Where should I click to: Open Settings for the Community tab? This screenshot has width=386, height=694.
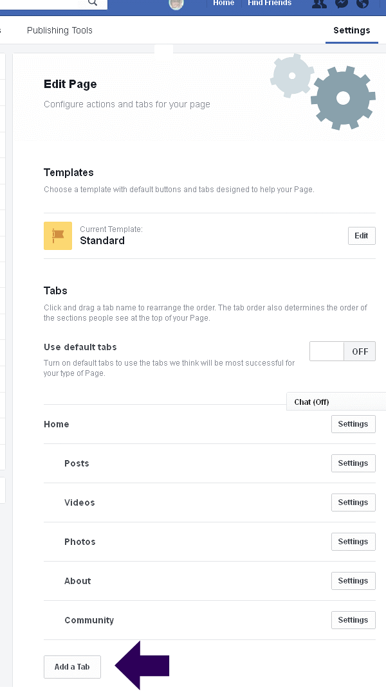point(353,620)
